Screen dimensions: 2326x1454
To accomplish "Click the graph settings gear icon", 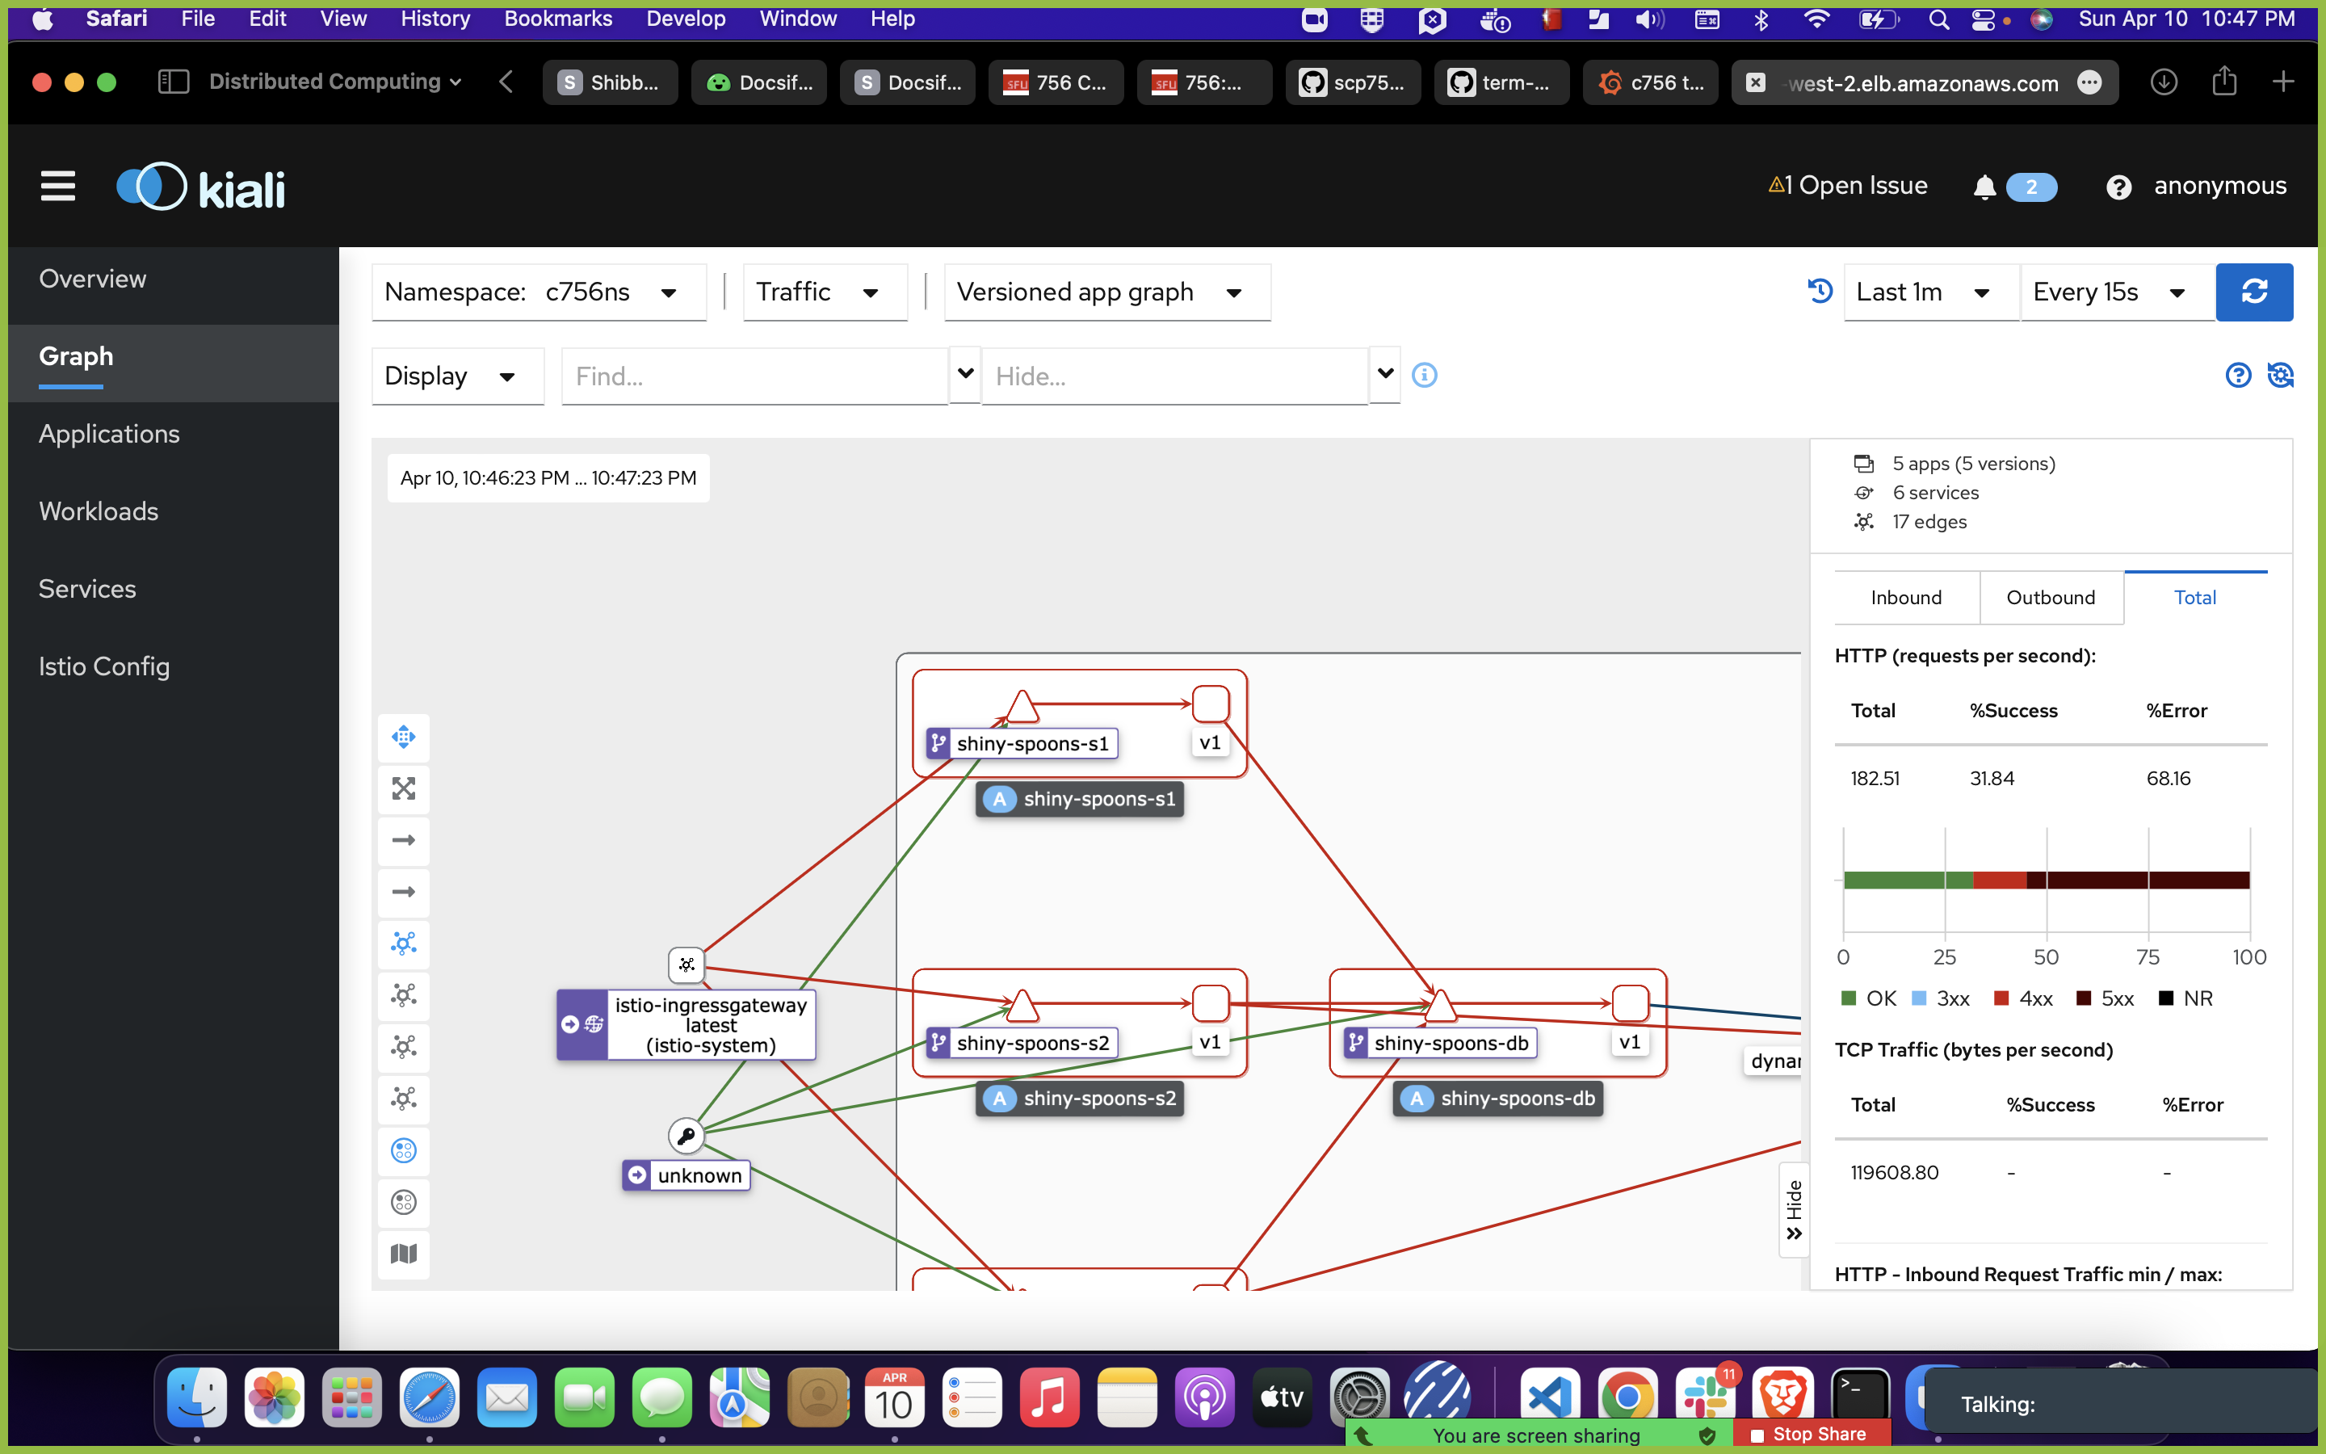I will (2282, 375).
